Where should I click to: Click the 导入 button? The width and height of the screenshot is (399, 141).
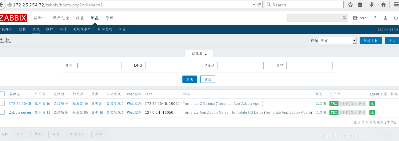[x=392, y=41]
